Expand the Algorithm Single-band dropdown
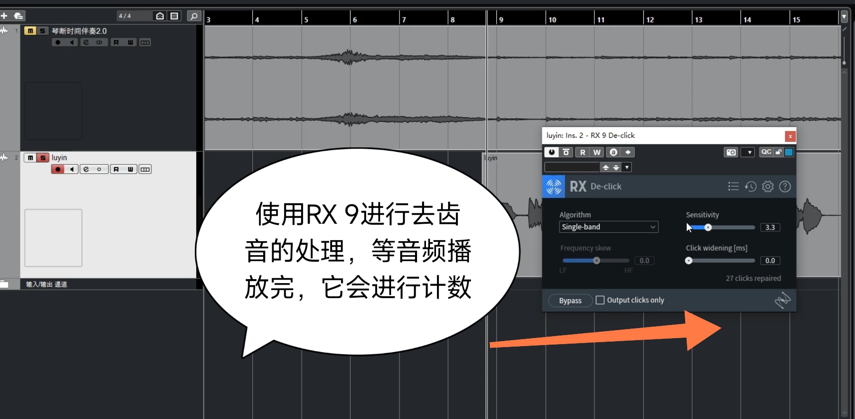The width and height of the screenshot is (855, 419). [609, 227]
